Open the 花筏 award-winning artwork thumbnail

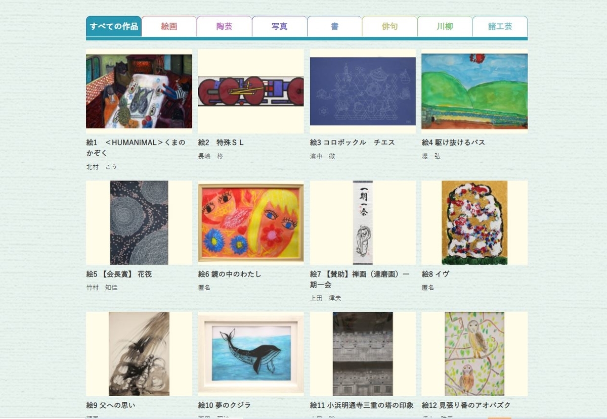pos(139,223)
